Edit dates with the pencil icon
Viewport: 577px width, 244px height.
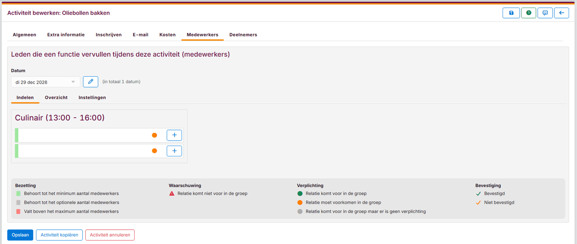tap(91, 82)
